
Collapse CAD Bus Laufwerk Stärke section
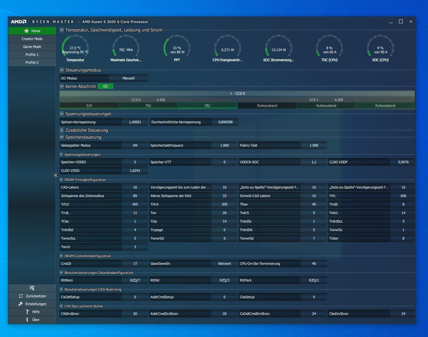tap(61, 306)
